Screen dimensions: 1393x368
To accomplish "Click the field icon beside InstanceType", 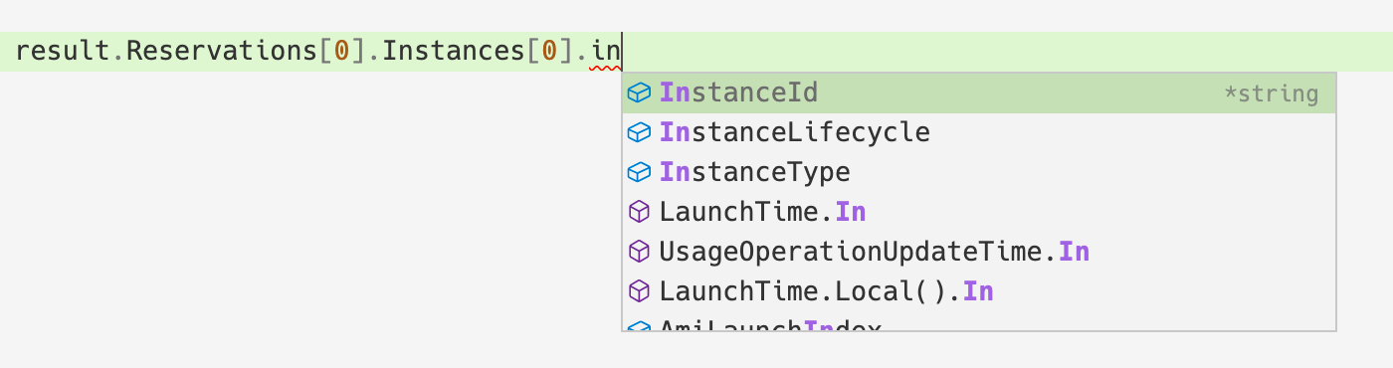I will [640, 172].
